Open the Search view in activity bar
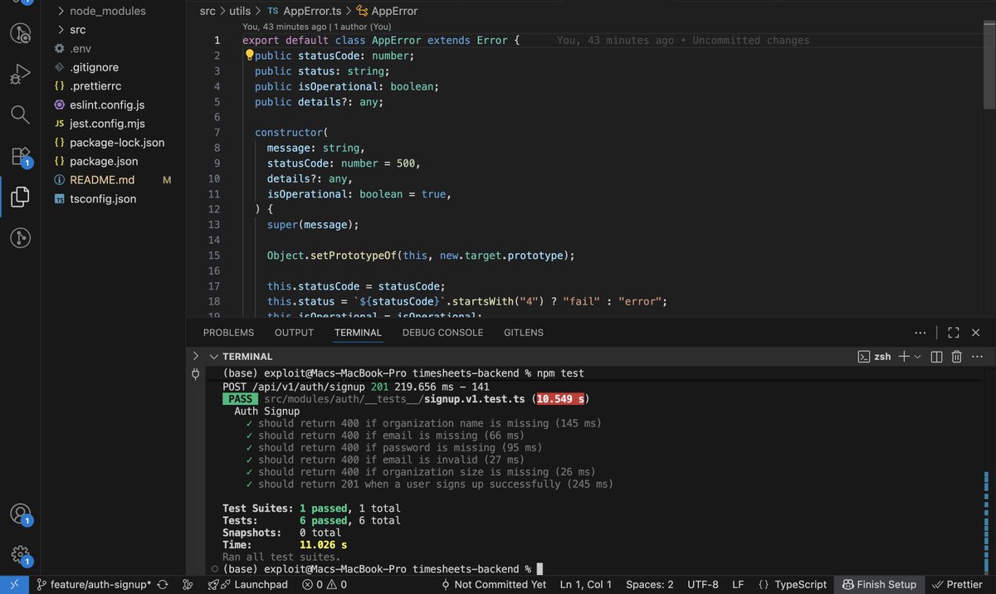996x594 pixels. 20,114
